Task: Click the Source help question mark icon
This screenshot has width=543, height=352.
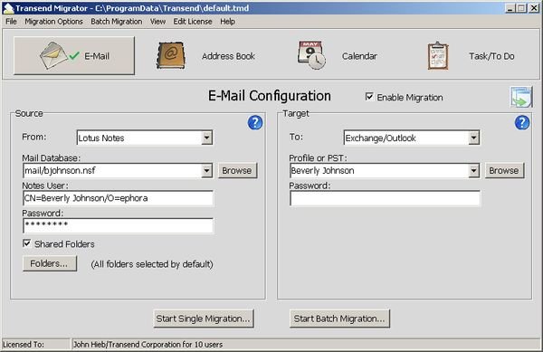Action: click(255, 122)
